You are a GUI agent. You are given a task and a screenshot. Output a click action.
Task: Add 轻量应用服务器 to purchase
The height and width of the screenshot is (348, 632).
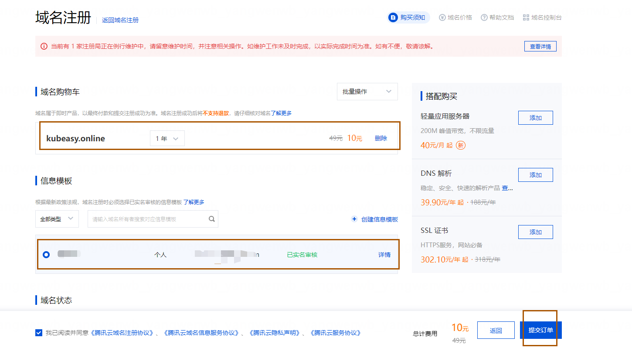(x=536, y=118)
